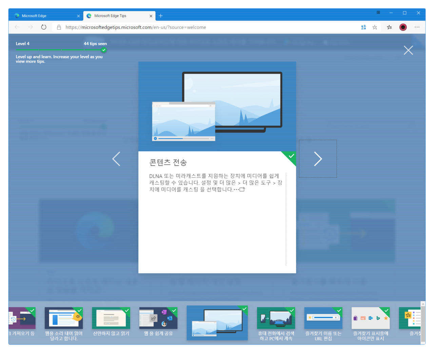
Task: Click the tip card text scrollbar
Action: (x=286, y=219)
